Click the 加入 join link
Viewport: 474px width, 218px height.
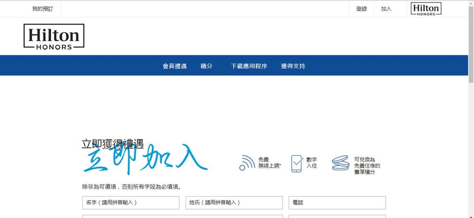tap(386, 9)
